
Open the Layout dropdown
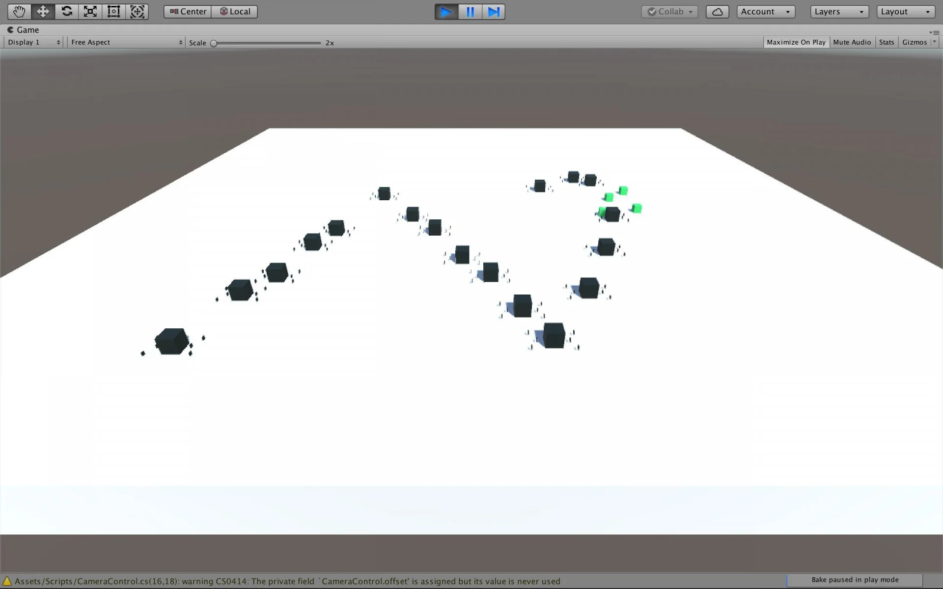coord(906,12)
